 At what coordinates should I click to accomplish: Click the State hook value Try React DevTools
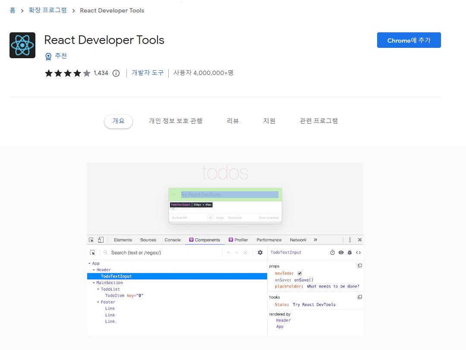click(314, 305)
